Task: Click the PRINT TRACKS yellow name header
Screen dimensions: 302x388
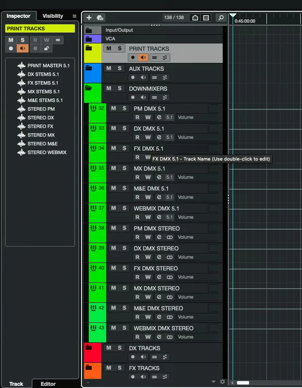Action: click(40, 29)
